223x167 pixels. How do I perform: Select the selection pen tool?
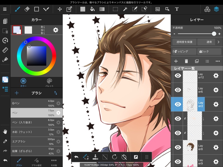[135, 9]
